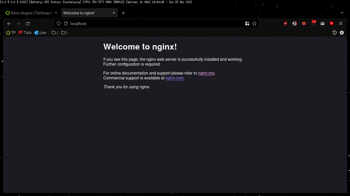The height and width of the screenshot is (196, 350).
Task: Reload the localhost page
Action: click(x=28, y=24)
